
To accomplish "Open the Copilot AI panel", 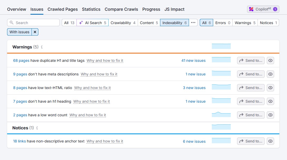I will click(x=263, y=9).
